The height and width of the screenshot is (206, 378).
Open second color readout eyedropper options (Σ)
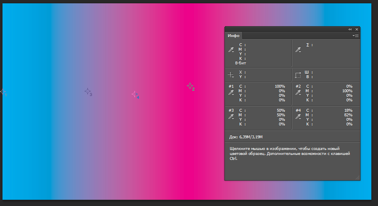click(x=298, y=50)
